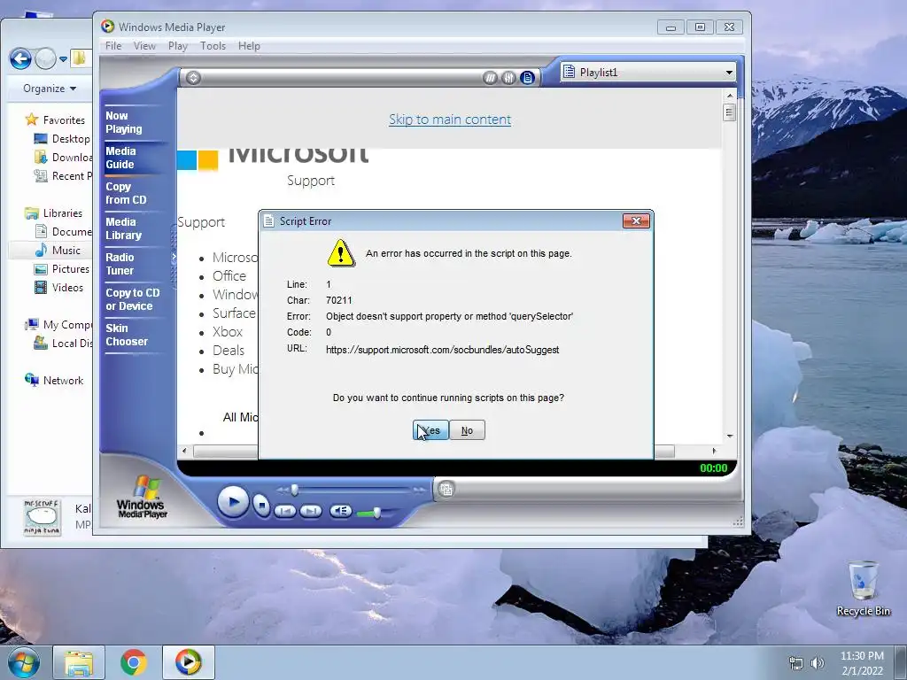The height and width of the screenshot is (680, 907).
Task: Click album art thumbnail in Explorer details
Action: [x=42, y=517]
